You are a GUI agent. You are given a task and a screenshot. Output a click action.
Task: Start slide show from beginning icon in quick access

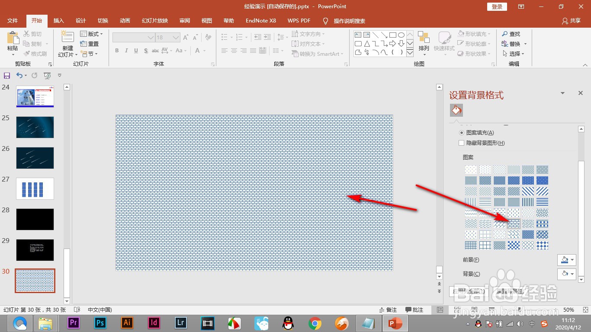tap(47, 75)
